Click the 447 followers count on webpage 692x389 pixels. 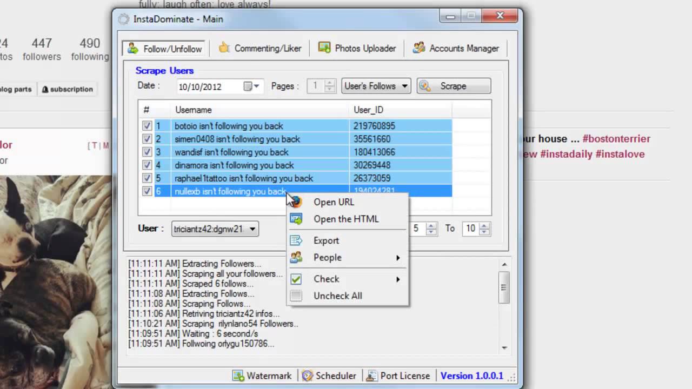pyautogui.click(x=42, y=49)
